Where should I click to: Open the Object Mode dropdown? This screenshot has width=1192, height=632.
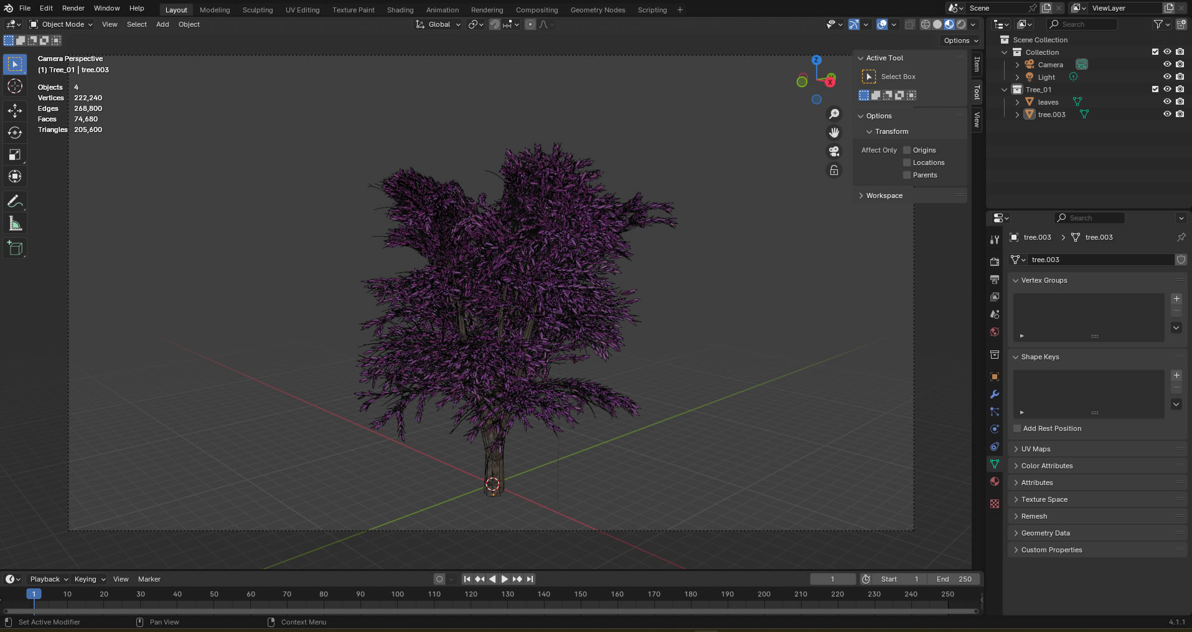[61, 24]
